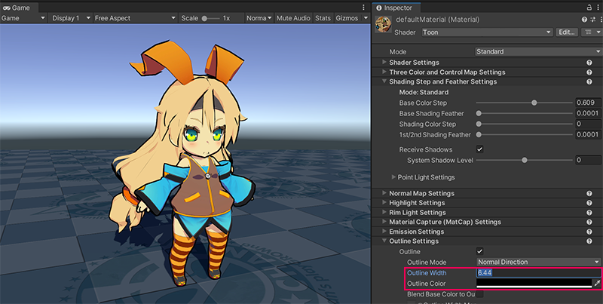Viewport: 603px width, 304px height.
Task: Click the Shading Color Step value field
Action: click(x=589, y=124)
